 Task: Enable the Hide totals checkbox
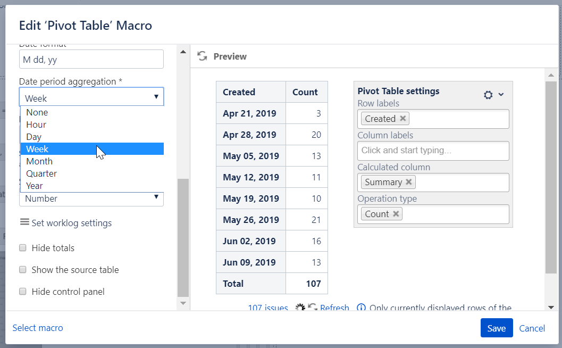pyautogui.click(x=23, y=248)
